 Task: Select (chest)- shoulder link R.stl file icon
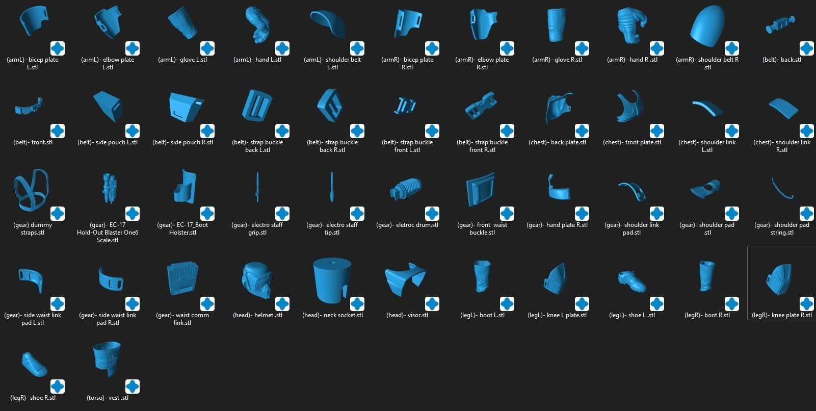pos(783,108)
